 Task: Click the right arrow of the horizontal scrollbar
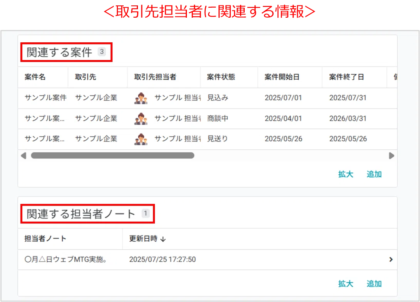[x=391, y=156]
